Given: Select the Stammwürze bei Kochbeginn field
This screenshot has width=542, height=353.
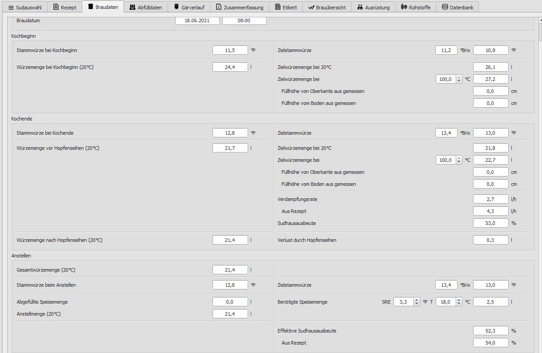Looking at the screenshot, I should pyautogui.click(x=230, y=50).
